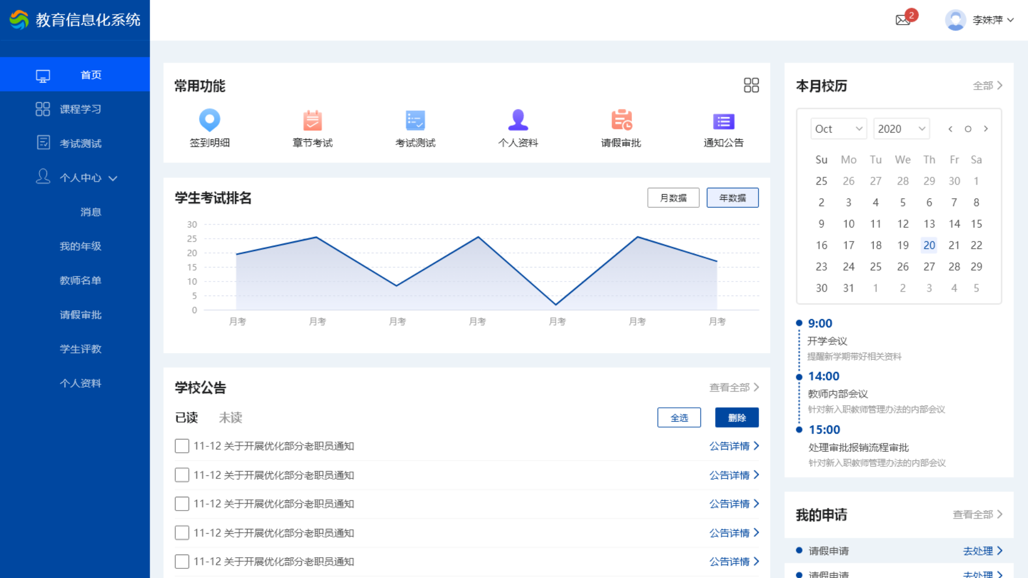Click the 月数据 button
This screenshot has width=1028, height=578.
673,198
